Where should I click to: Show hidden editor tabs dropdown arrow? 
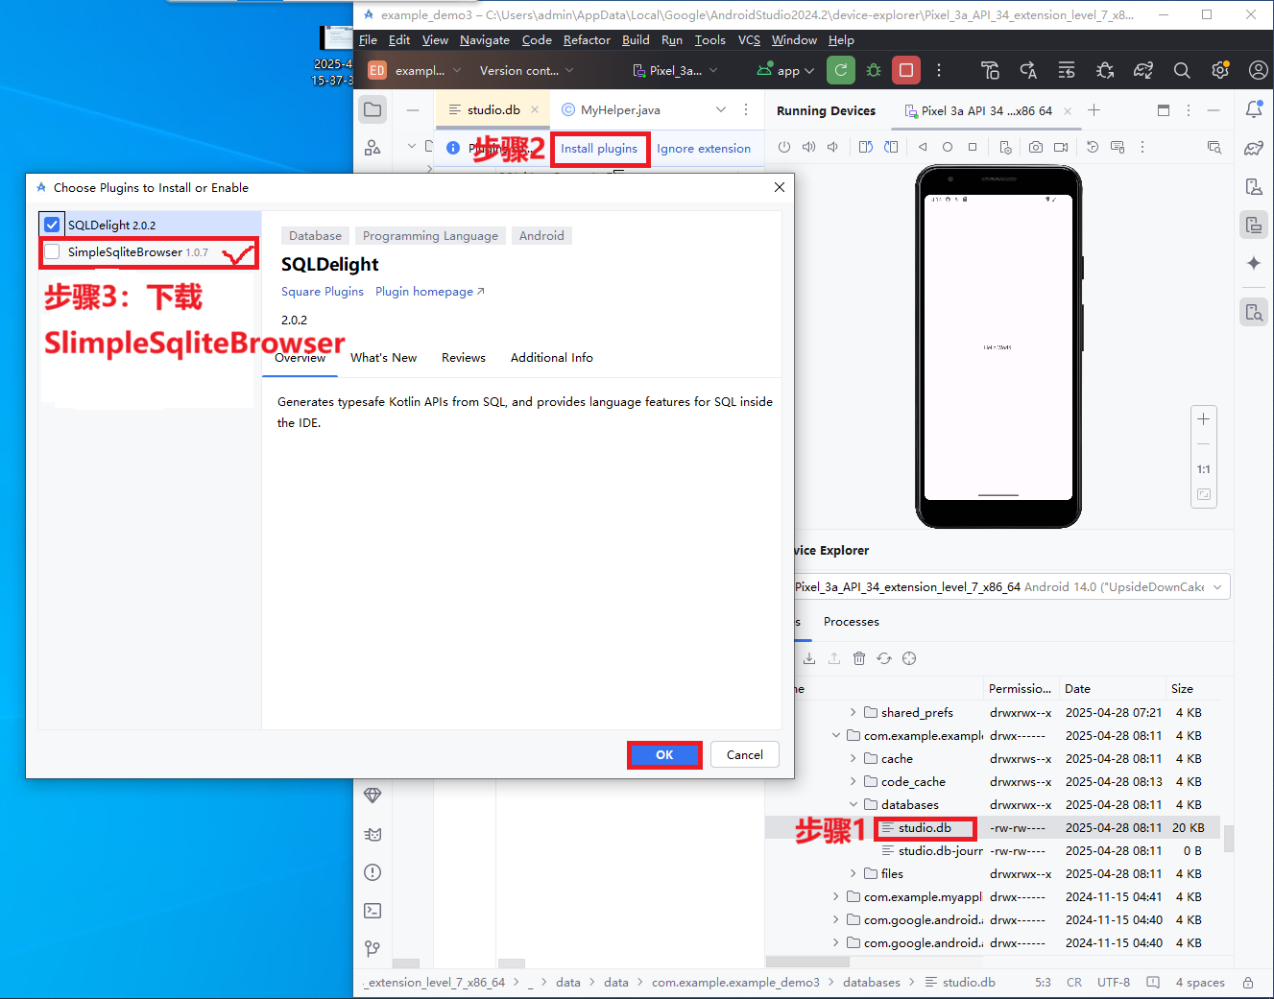tap(721, 109)
